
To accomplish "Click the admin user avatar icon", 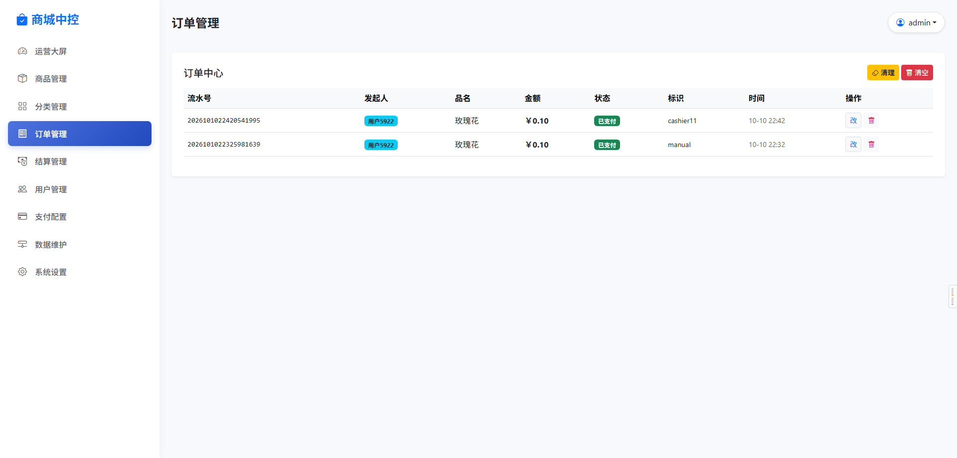I will coord(900,22).
